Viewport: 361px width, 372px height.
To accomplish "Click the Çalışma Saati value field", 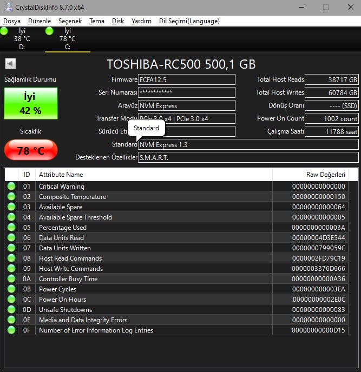I will pyautogui.click(x=332, y=132).
